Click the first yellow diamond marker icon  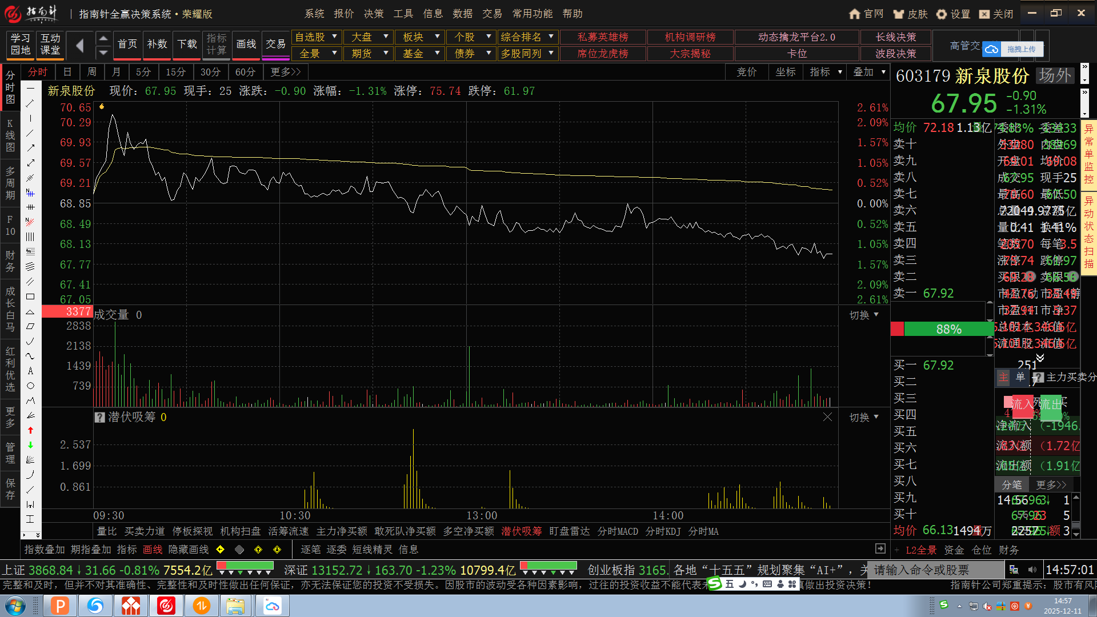(221, 550)
